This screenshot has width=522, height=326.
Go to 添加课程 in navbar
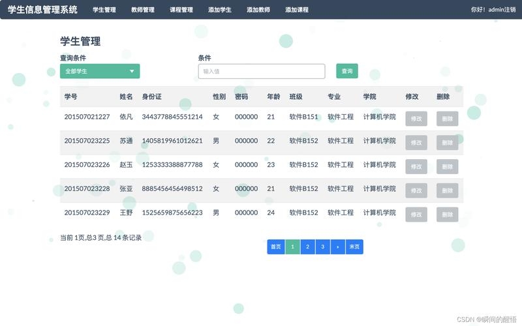(297, 10)
